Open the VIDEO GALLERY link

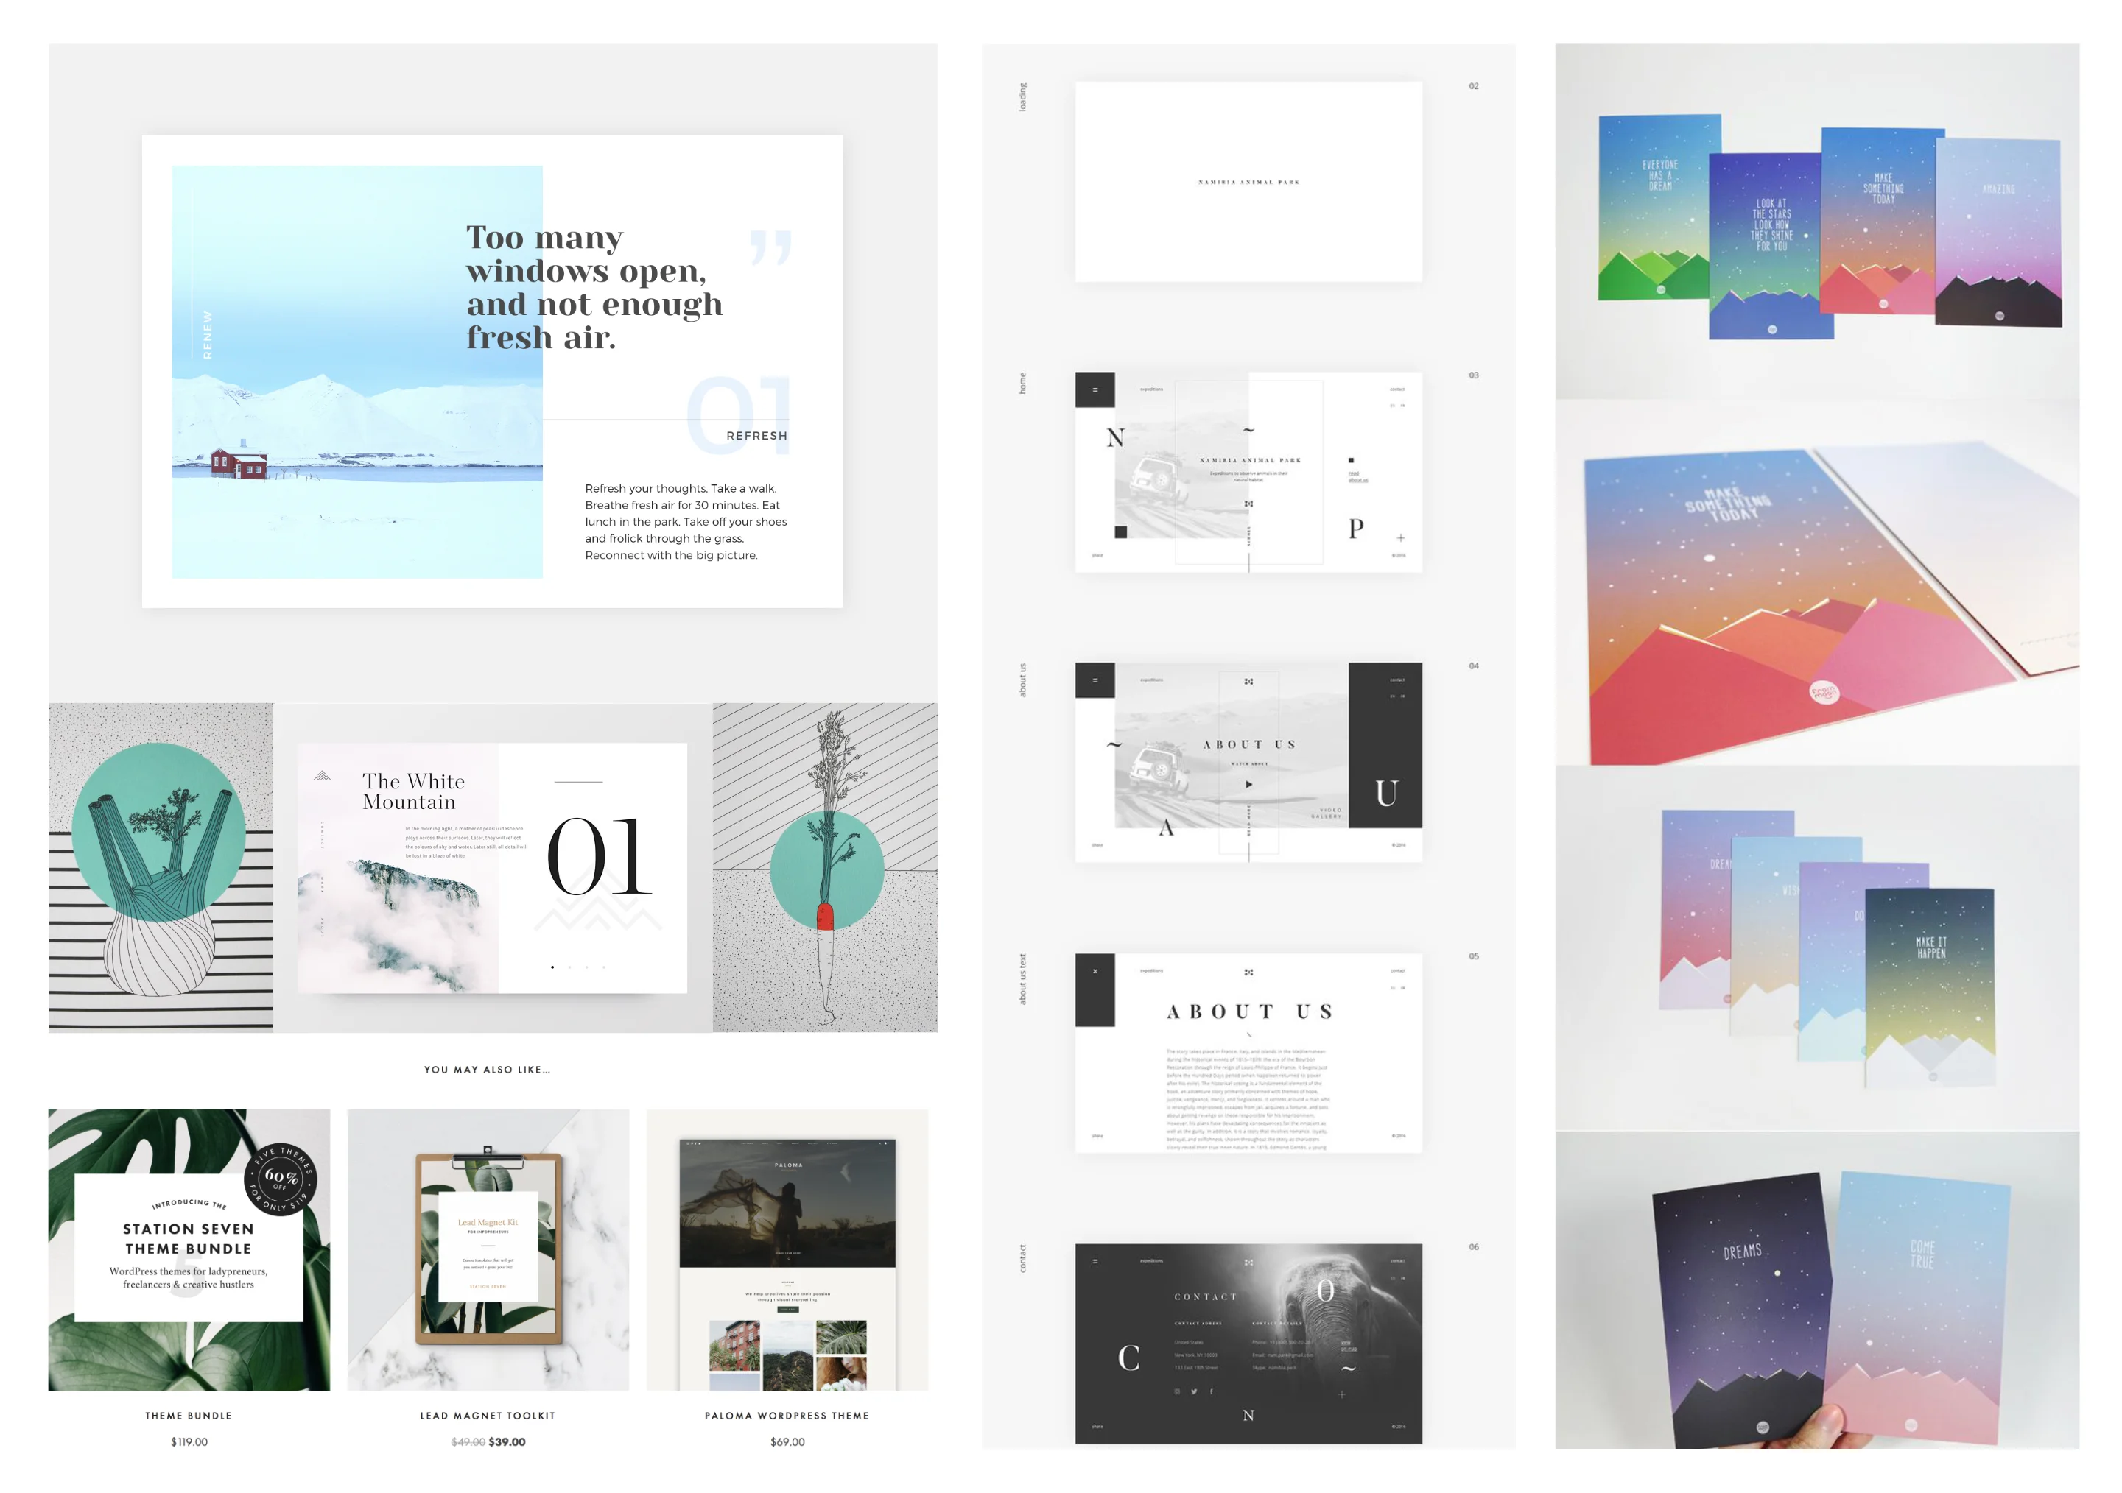(1330, 812)
